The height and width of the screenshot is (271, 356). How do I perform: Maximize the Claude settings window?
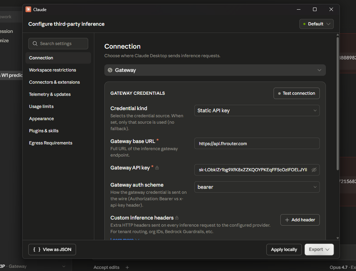(x=315, y=9)
